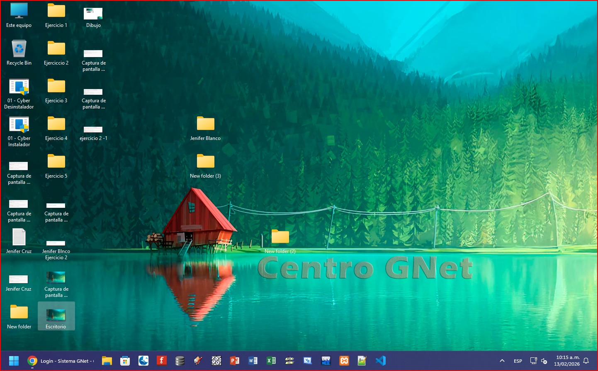Launch Word from the taskbar
Viewport: 598px width, 371px height.
253,361
